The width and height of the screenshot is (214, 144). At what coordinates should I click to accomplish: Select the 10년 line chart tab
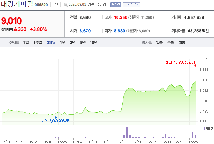94,43
